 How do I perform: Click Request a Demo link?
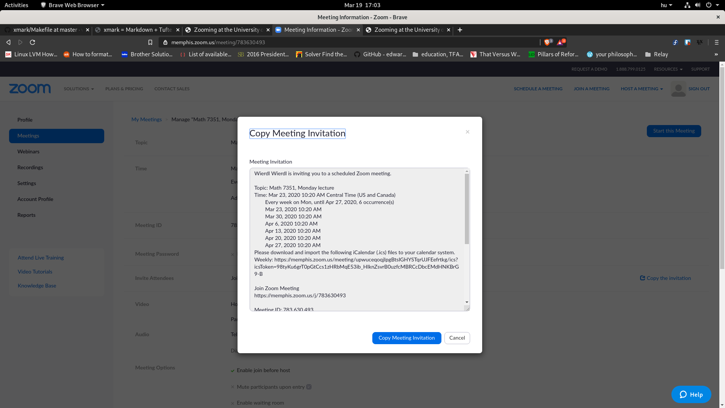pos(589,69)
